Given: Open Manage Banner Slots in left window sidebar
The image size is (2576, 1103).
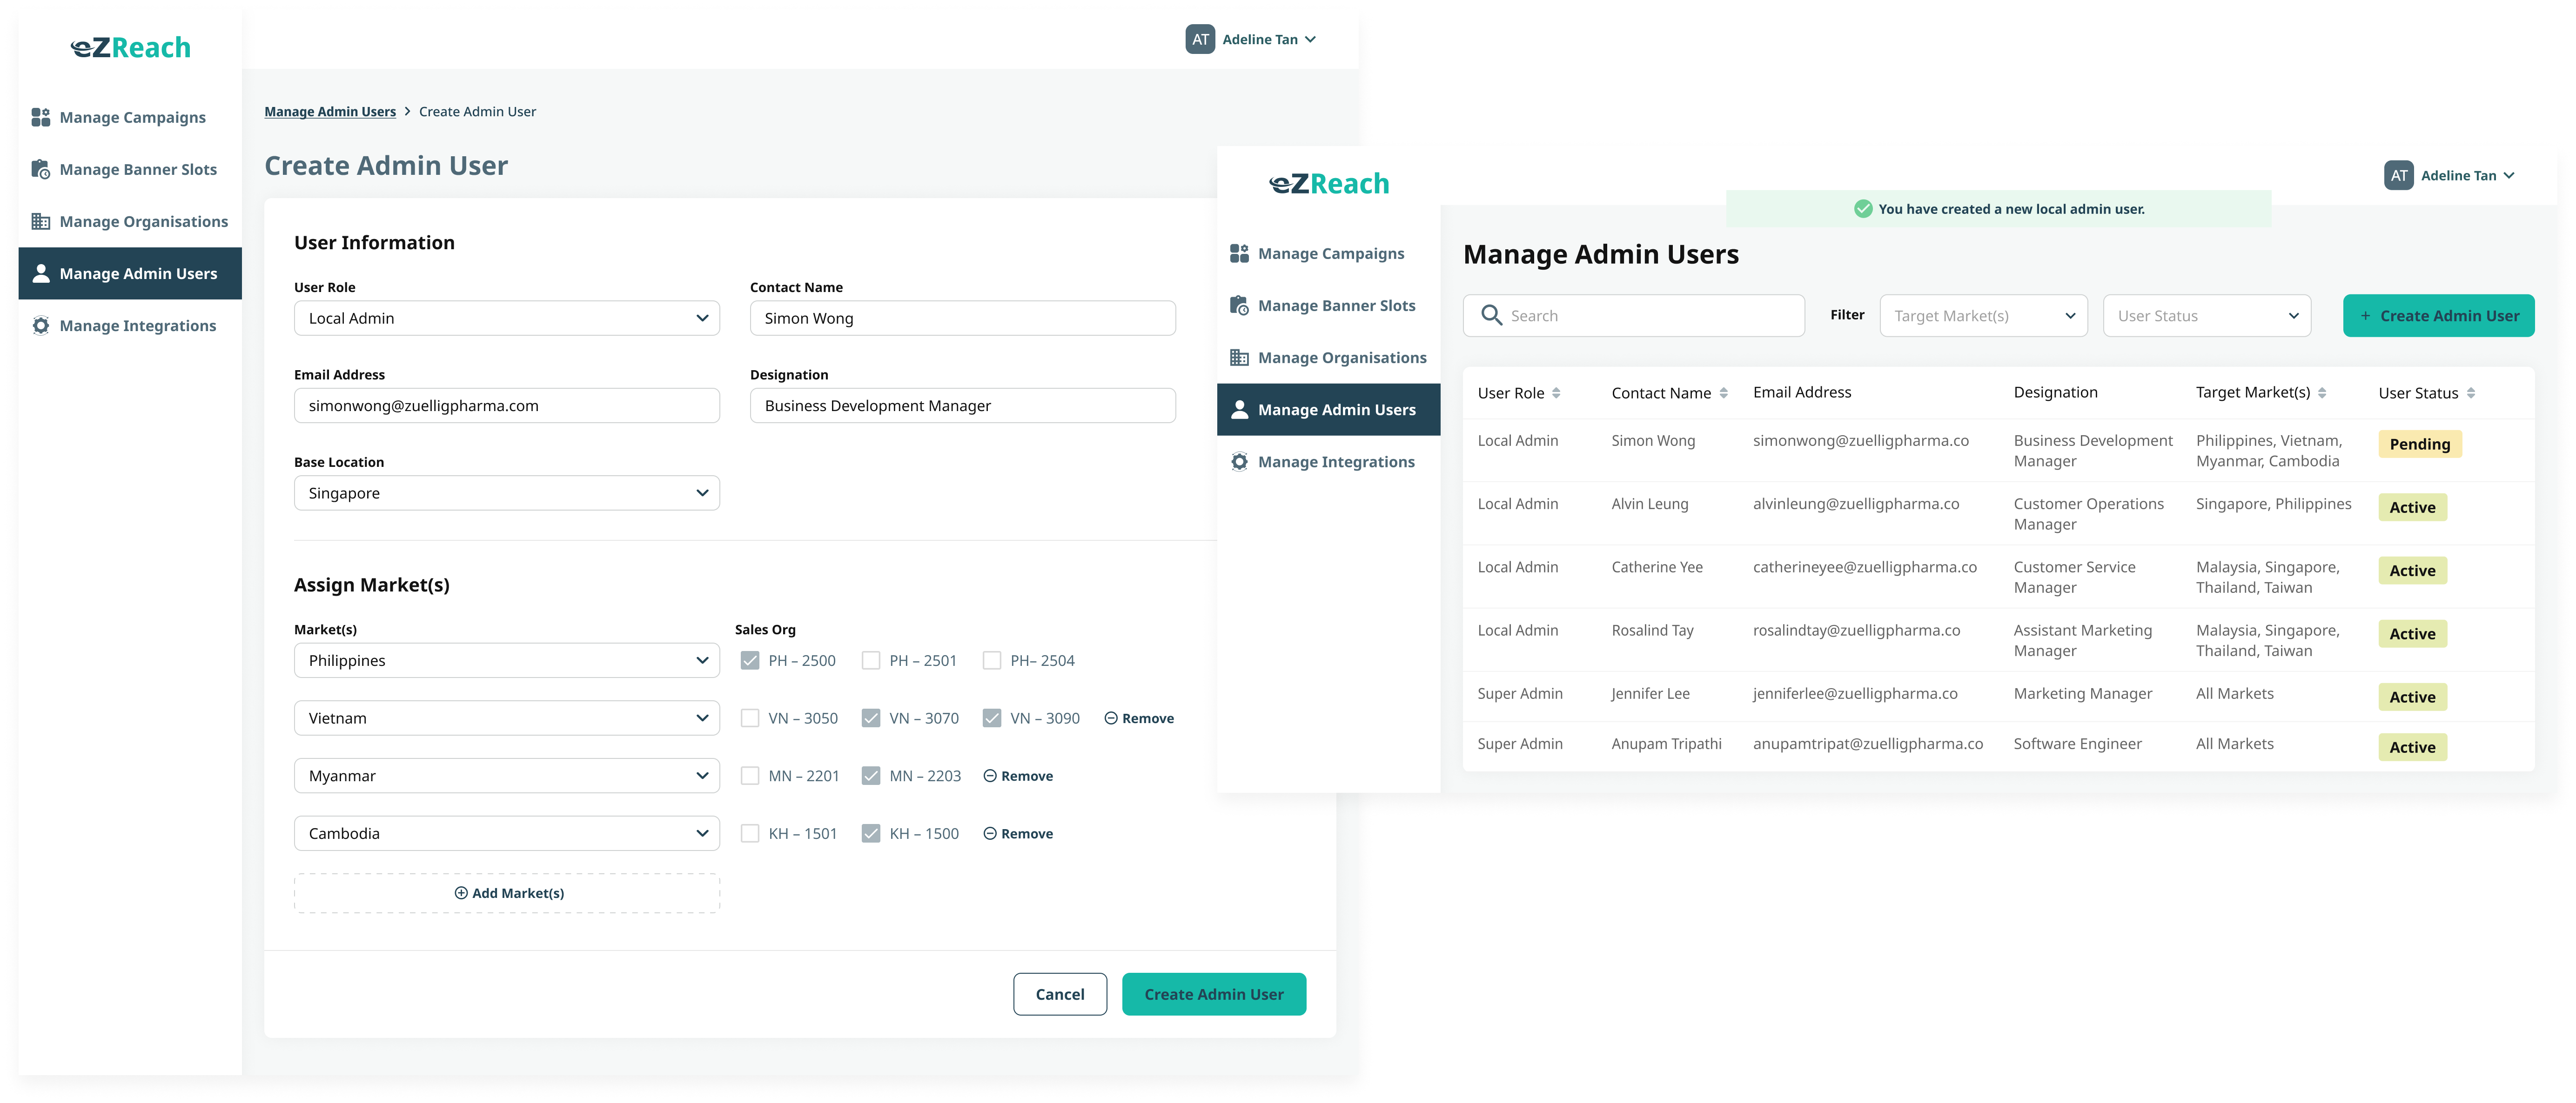Looking at the screenshot, I should 130,169.
